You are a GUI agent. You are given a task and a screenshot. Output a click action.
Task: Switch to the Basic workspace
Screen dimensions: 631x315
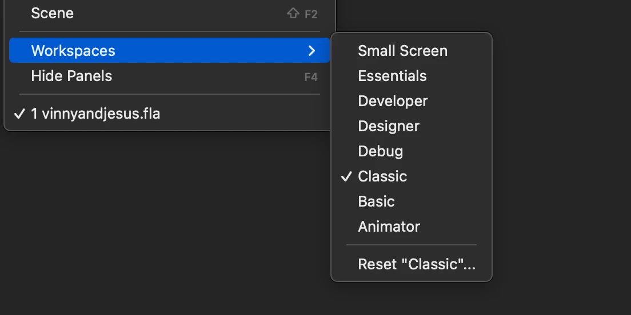376,201
